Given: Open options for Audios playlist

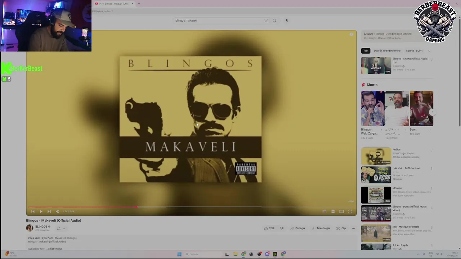Looking at the screenshot, I should tap(432, 150).
